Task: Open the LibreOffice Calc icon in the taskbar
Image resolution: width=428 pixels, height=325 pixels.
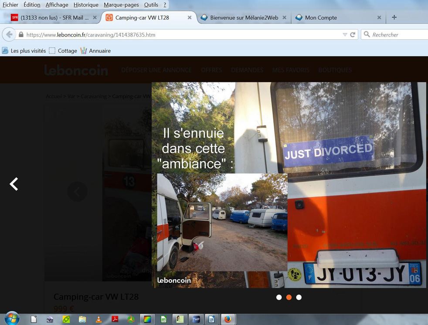Action: 163,319
